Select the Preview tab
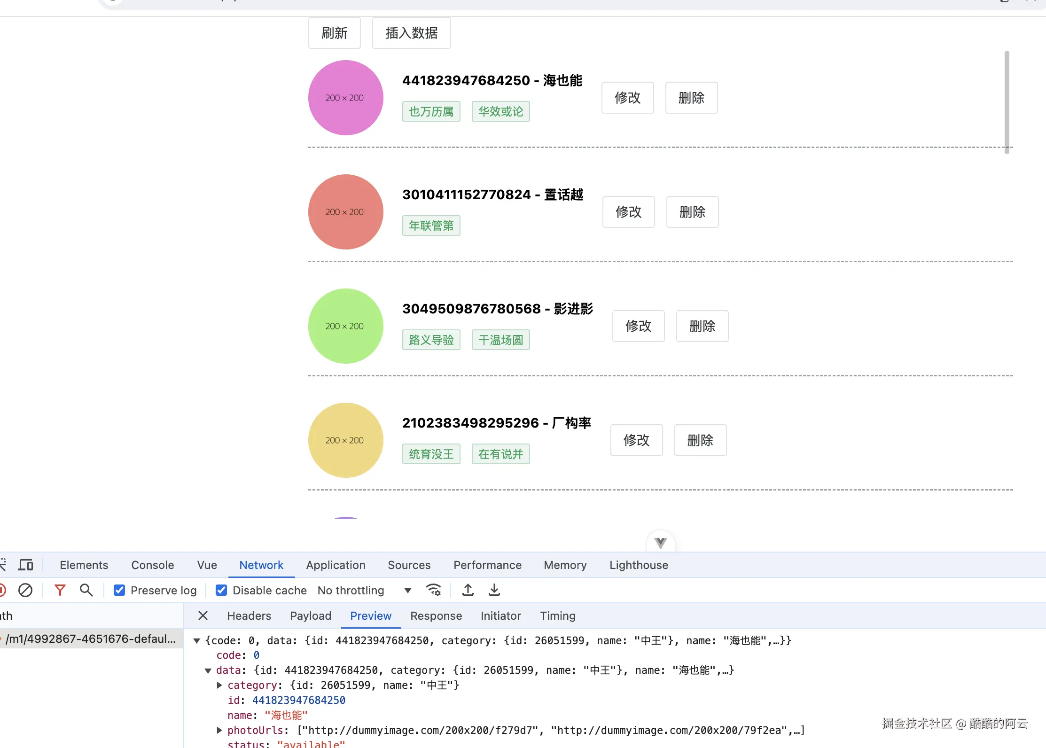 [371, 616]
